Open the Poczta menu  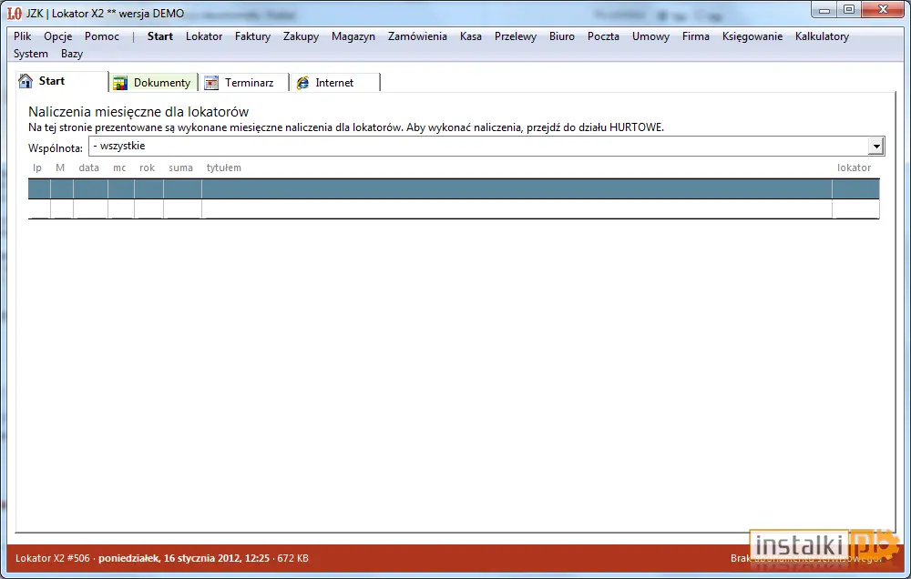click(x=603, y=36)
